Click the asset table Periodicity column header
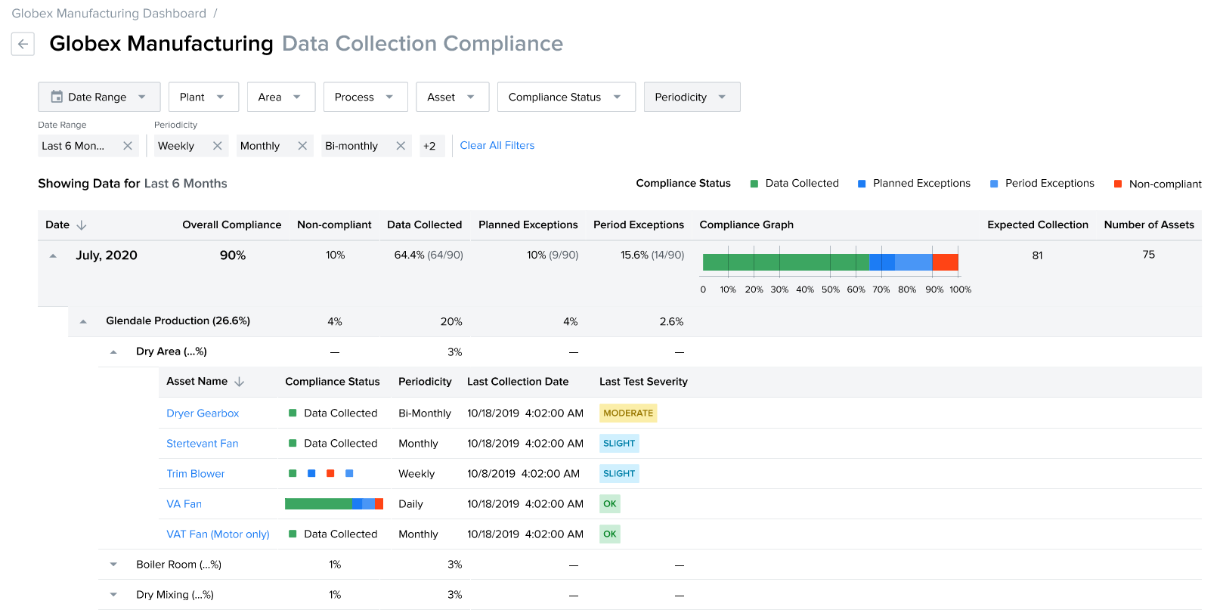 point(425,382)
